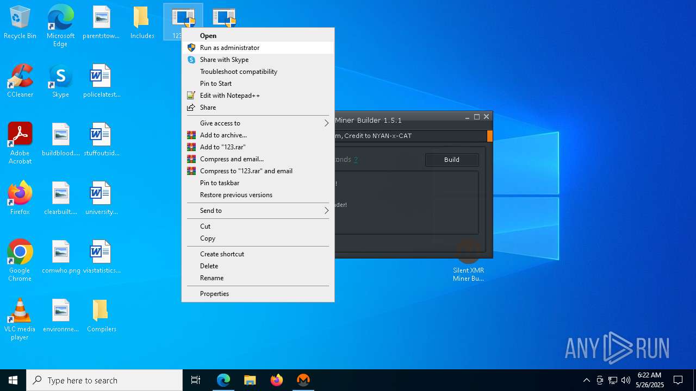
Task: Open the VLC media player desktop shortcut
Action: (x=20, y=319)
